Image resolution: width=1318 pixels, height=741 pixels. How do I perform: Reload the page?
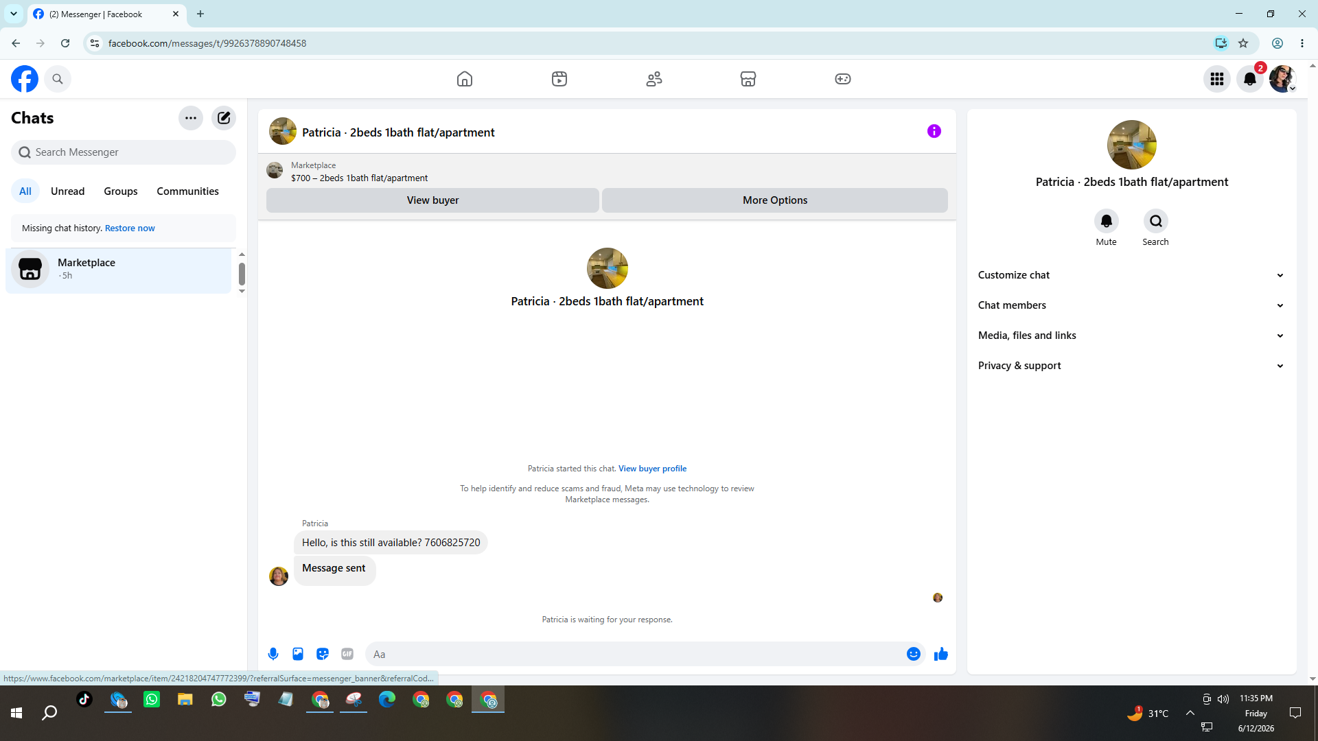[65, 43]
